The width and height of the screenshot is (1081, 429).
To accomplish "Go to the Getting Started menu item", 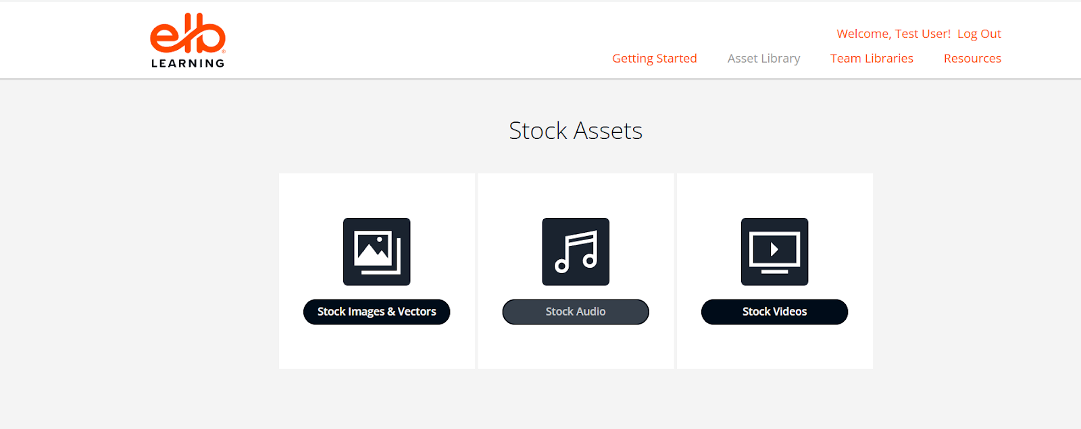I will click(x=654, y=59).
